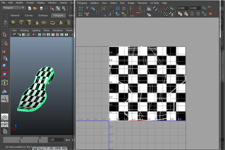Toggle Display Image in UV editor
The image size is (225, 150).
pyautogui.click(x=149, y=9)
